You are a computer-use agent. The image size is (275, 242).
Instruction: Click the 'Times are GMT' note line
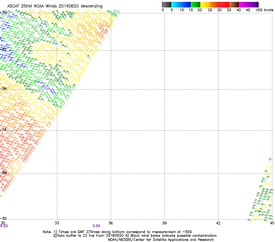pos(117,232)
